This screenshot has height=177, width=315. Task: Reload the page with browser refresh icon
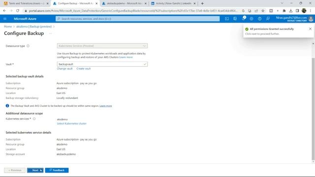click(18, 11)
